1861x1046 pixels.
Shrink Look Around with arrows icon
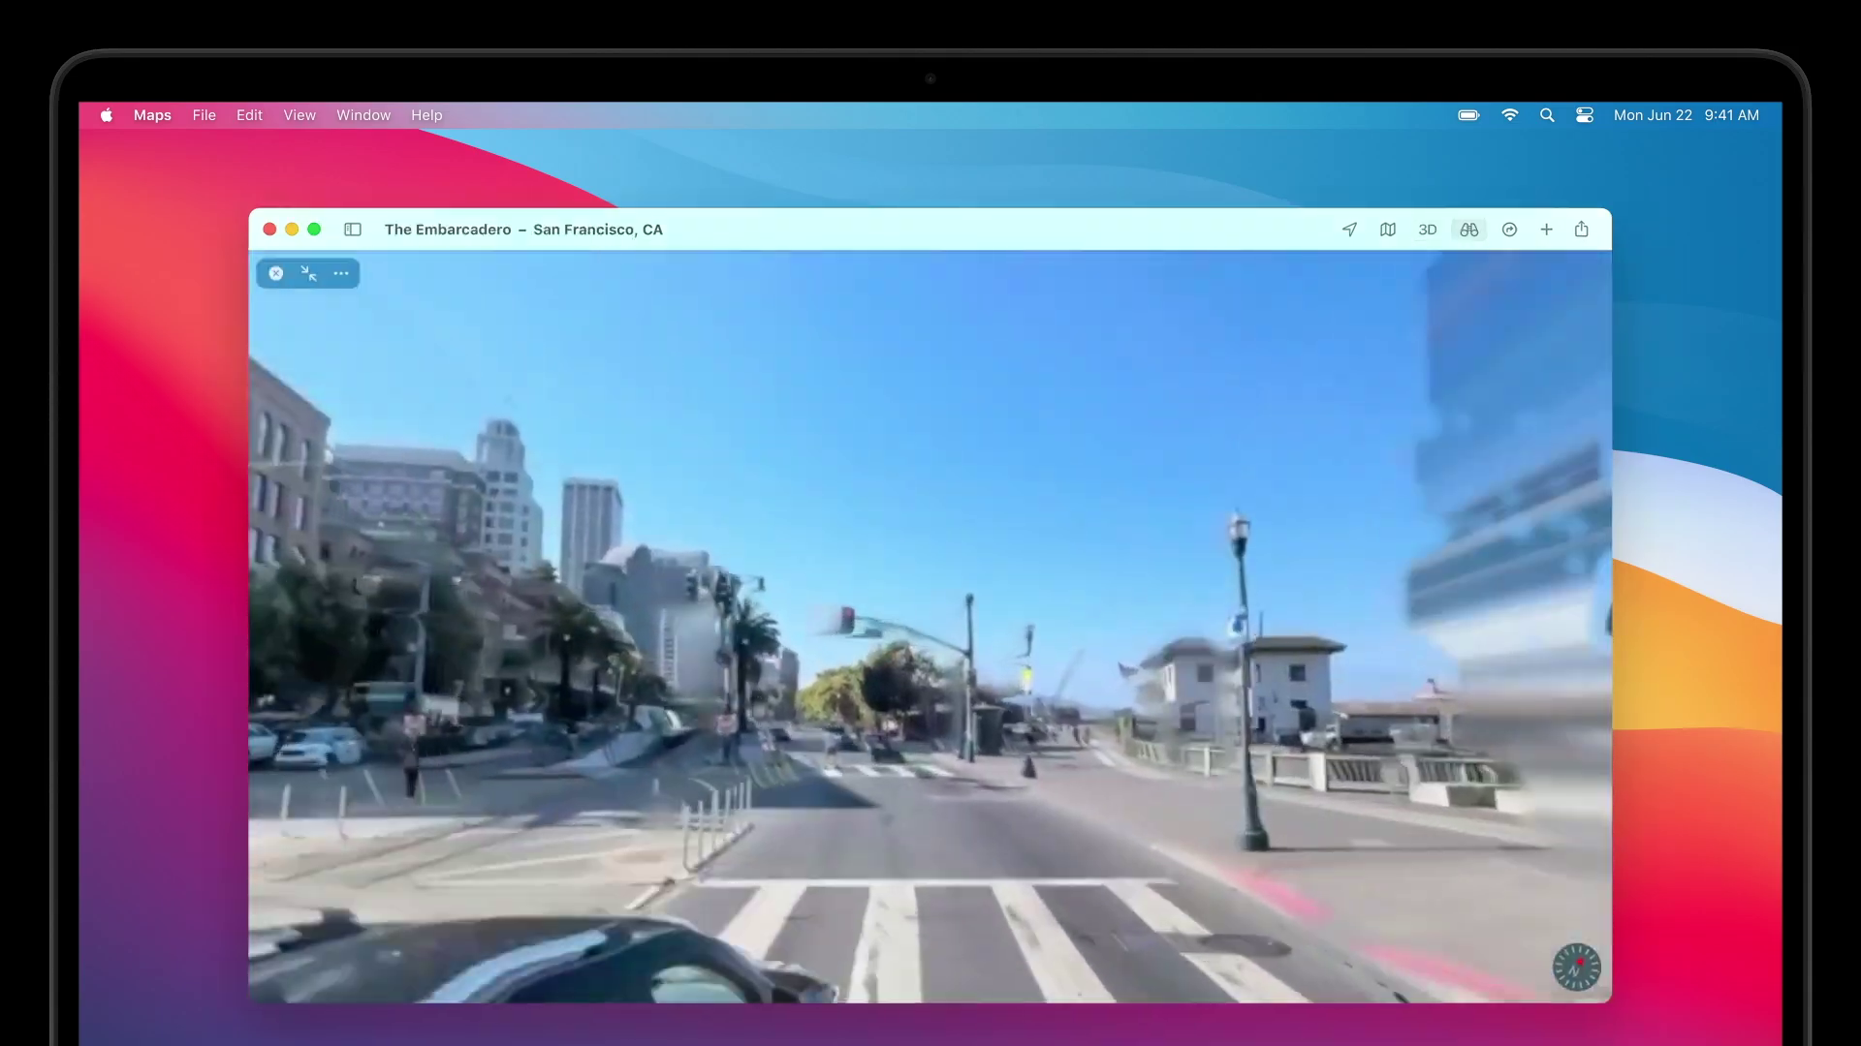tap(308, 273)
